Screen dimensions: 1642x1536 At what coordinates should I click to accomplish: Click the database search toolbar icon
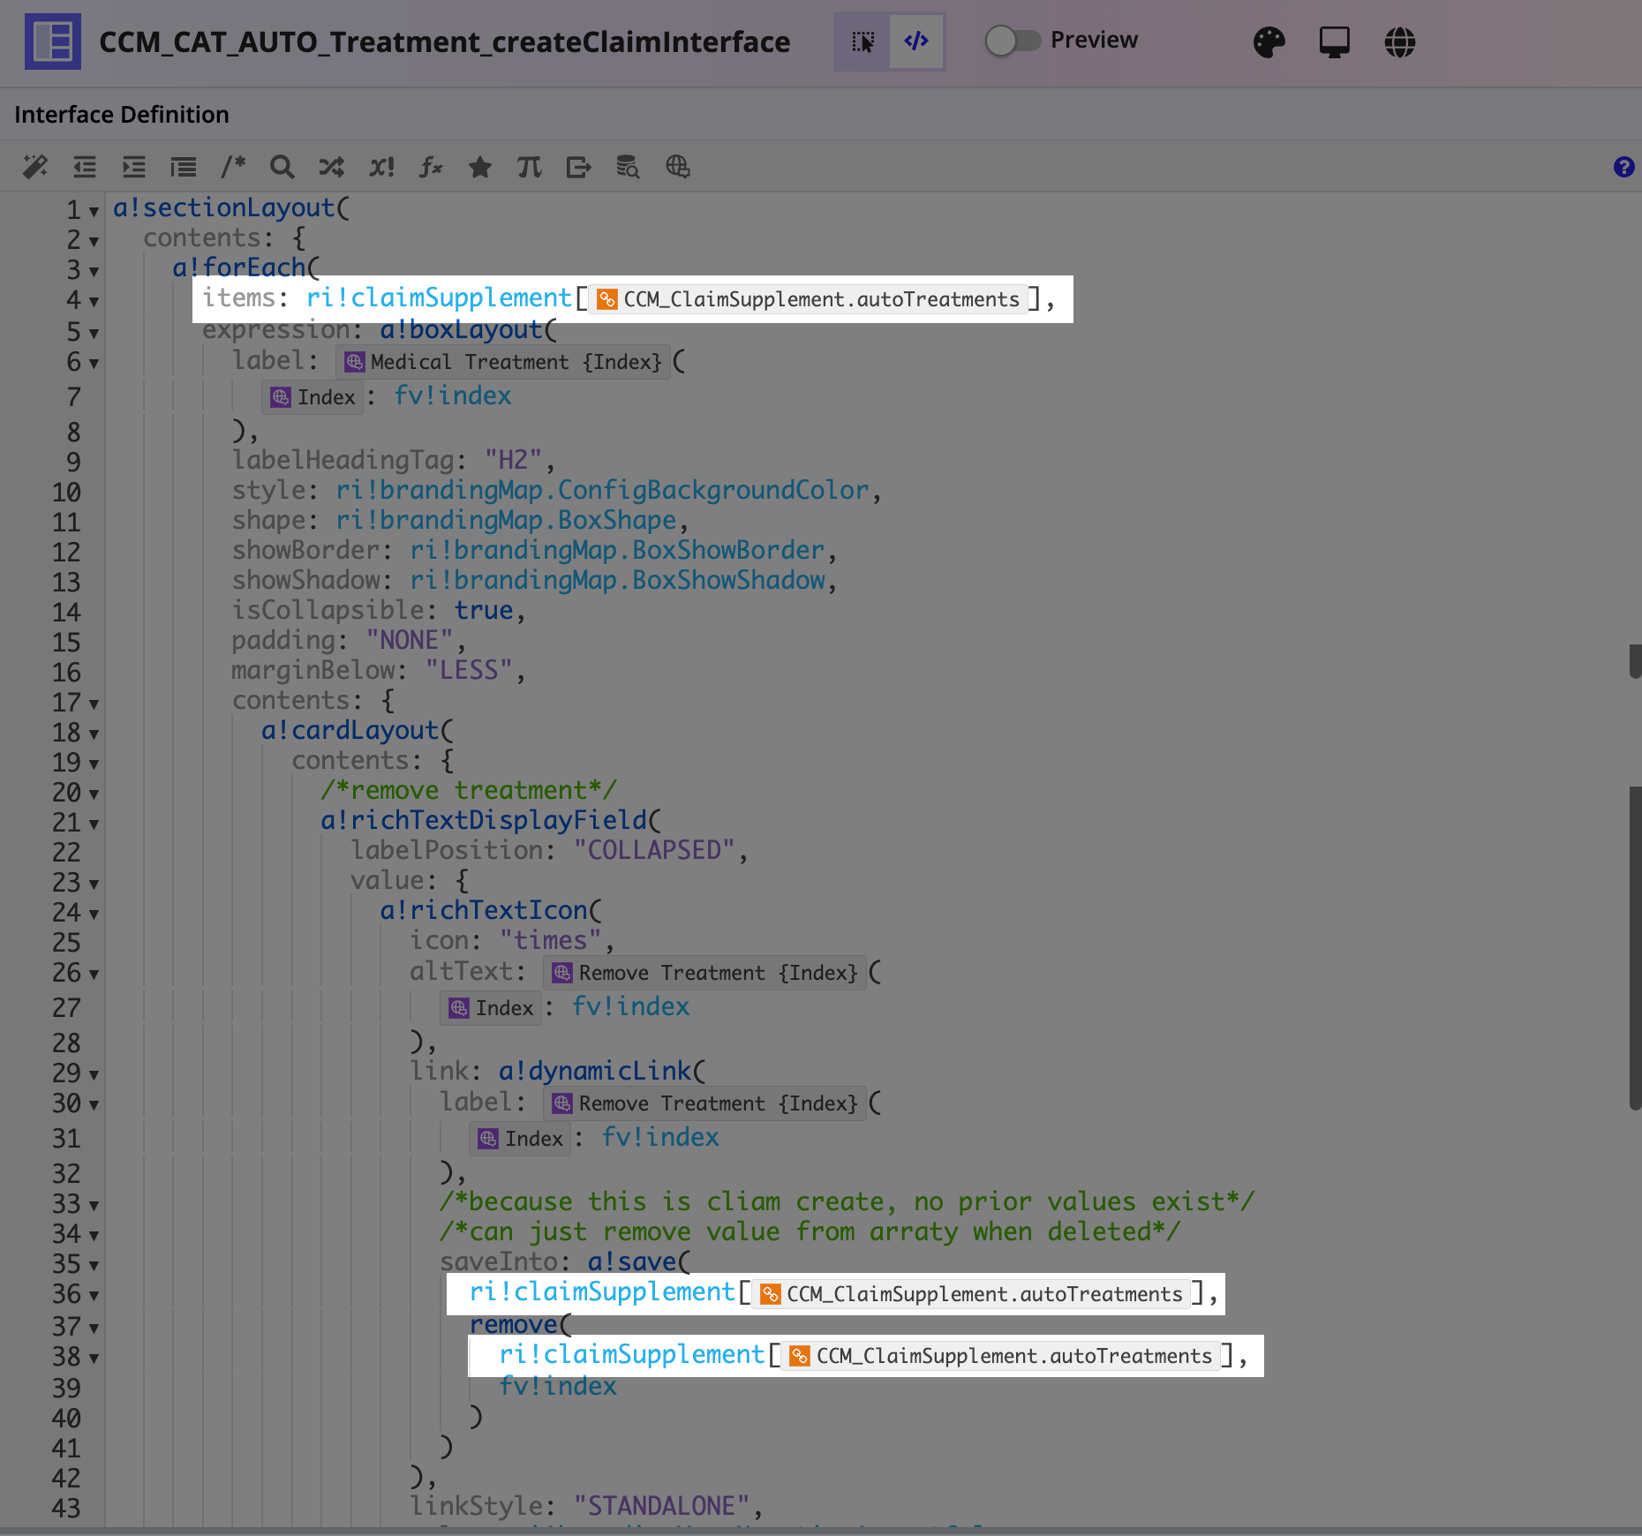[x=628, y=167]
